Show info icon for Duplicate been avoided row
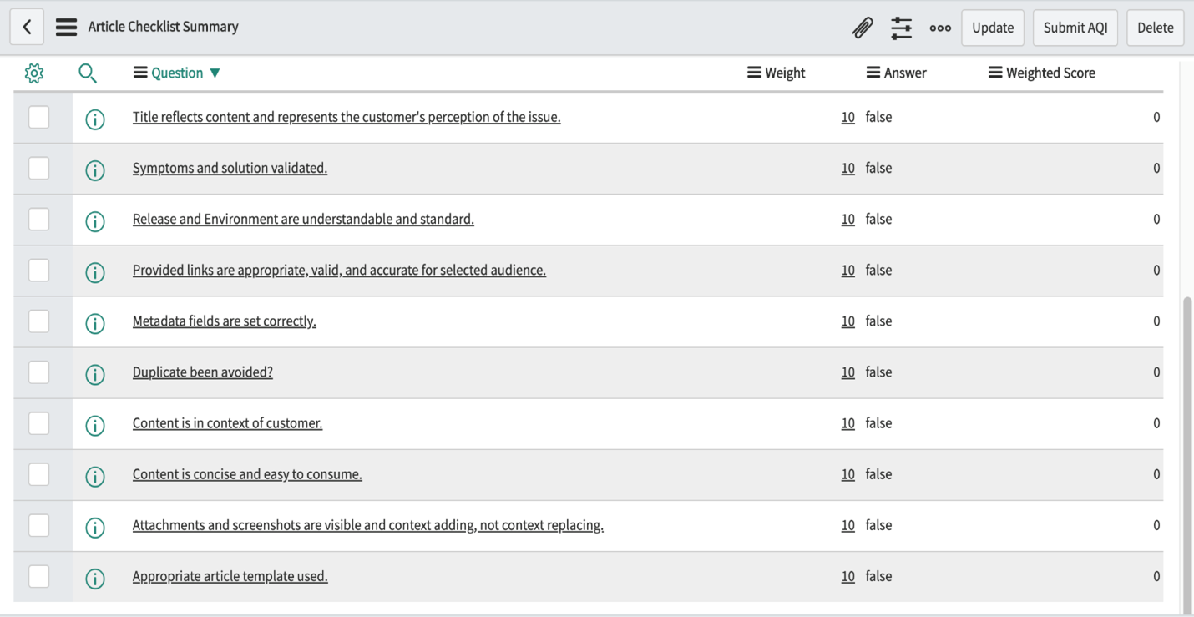1194x617 pixels. tap(95, 374)
